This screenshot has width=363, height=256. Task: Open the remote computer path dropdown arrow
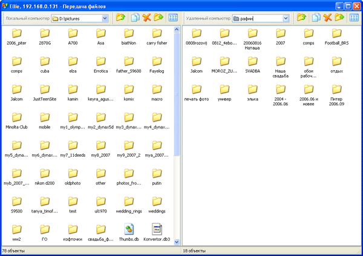click(x=286, y=18)
